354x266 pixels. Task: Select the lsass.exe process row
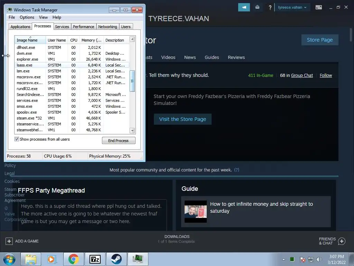tap(72, 65)
